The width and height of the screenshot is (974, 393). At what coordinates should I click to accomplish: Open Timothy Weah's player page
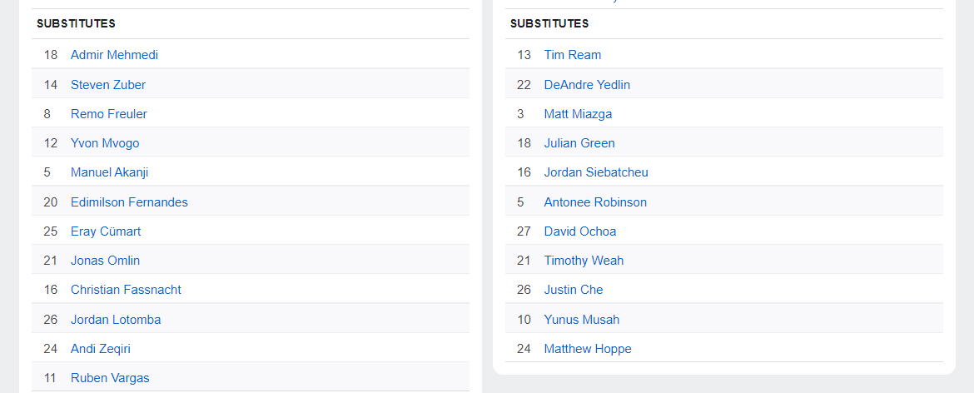584,261
